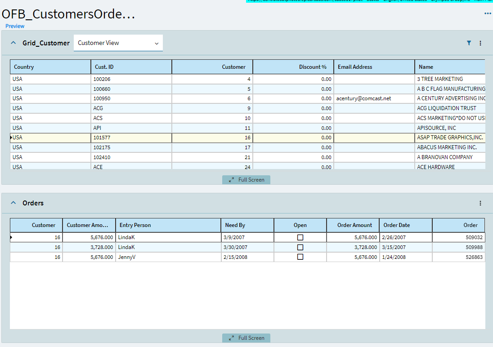Select Cust. ID cell 100950

click(131, 98)
